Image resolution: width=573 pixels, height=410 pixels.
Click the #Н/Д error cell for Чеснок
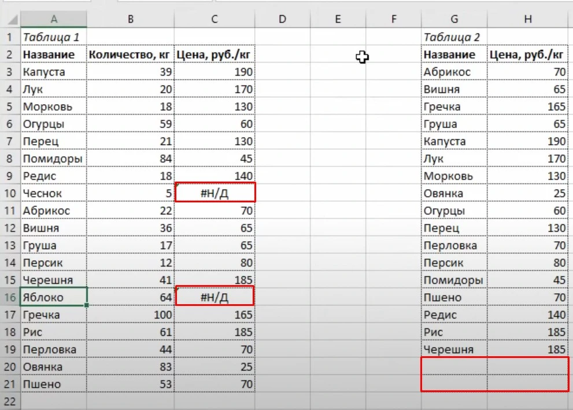point(215,193)
